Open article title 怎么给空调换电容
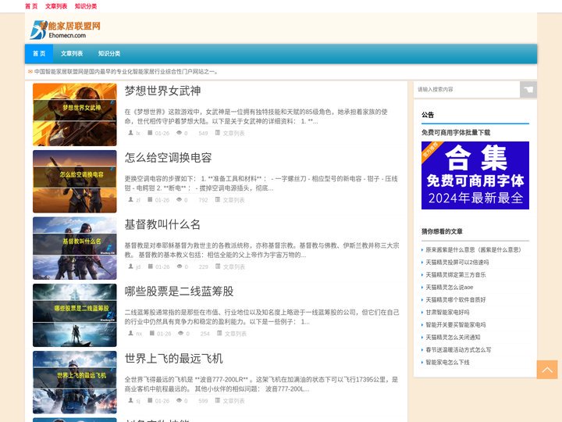The image size is (562, 422). 168,158
